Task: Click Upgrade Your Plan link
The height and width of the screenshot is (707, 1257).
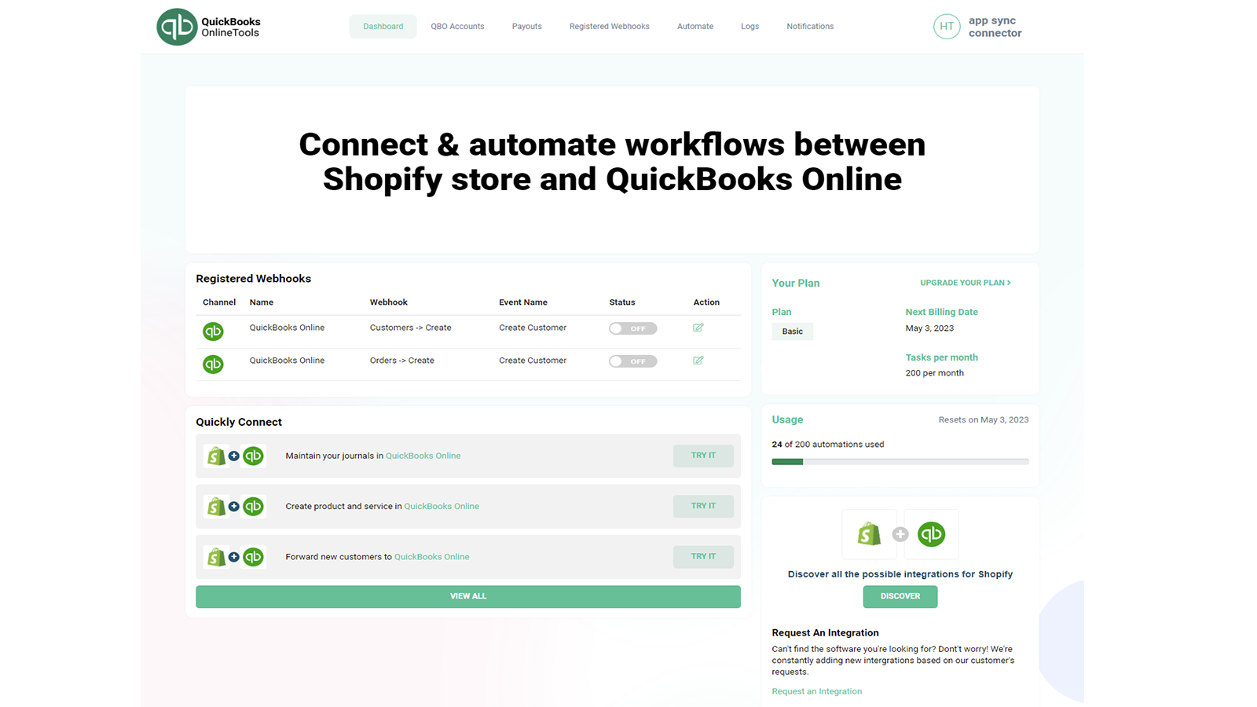Action: click(966, 283)
